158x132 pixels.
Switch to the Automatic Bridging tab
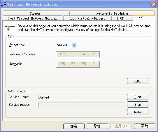coord(112,13)
